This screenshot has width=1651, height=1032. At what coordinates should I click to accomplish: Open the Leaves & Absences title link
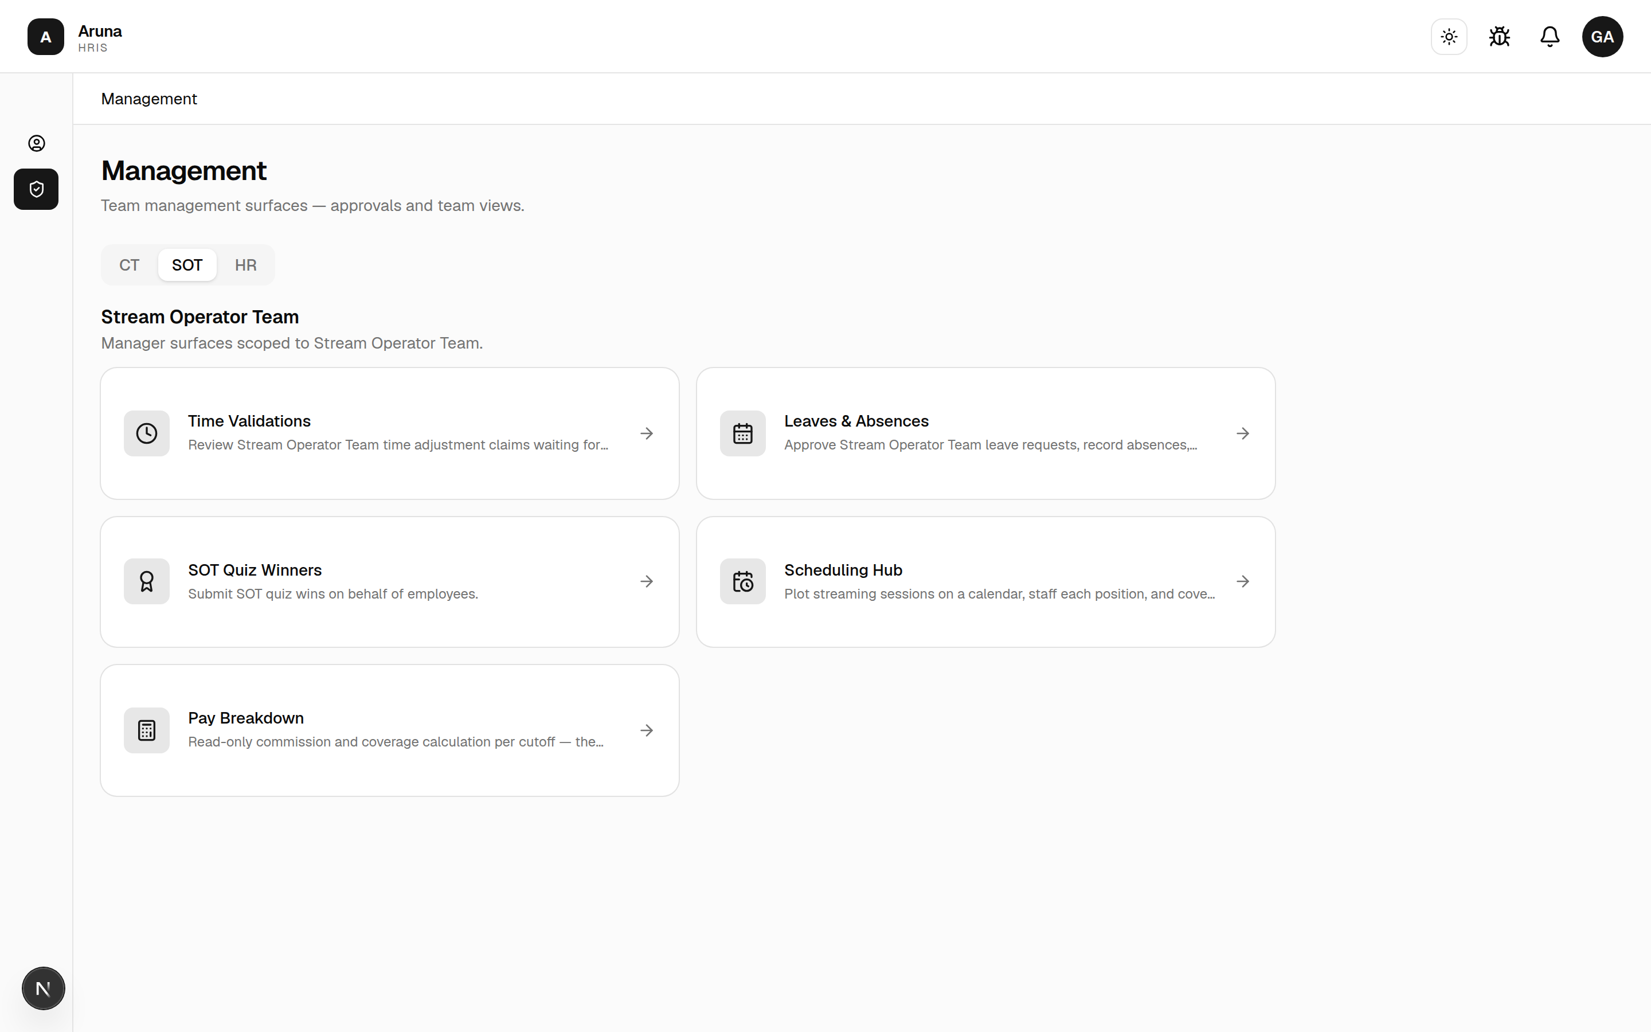tap(856, 421)
